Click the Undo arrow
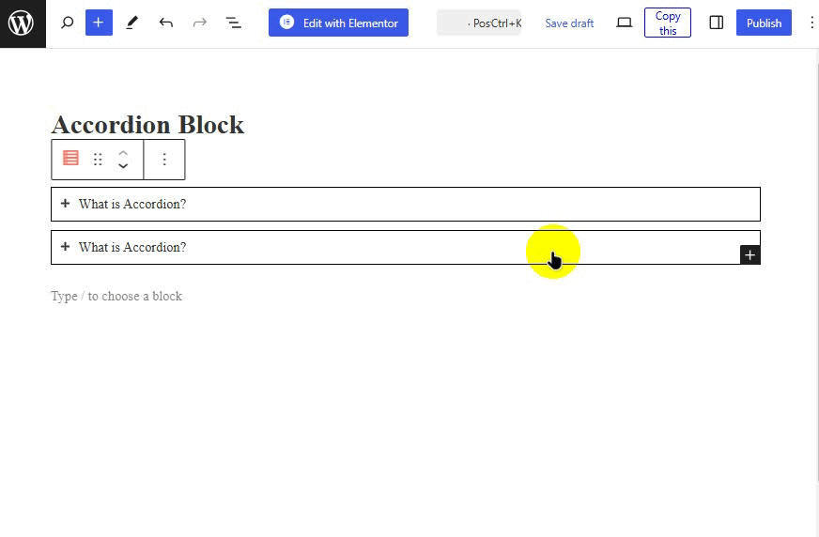The image size is (819, 537). (x=166, y=23)
